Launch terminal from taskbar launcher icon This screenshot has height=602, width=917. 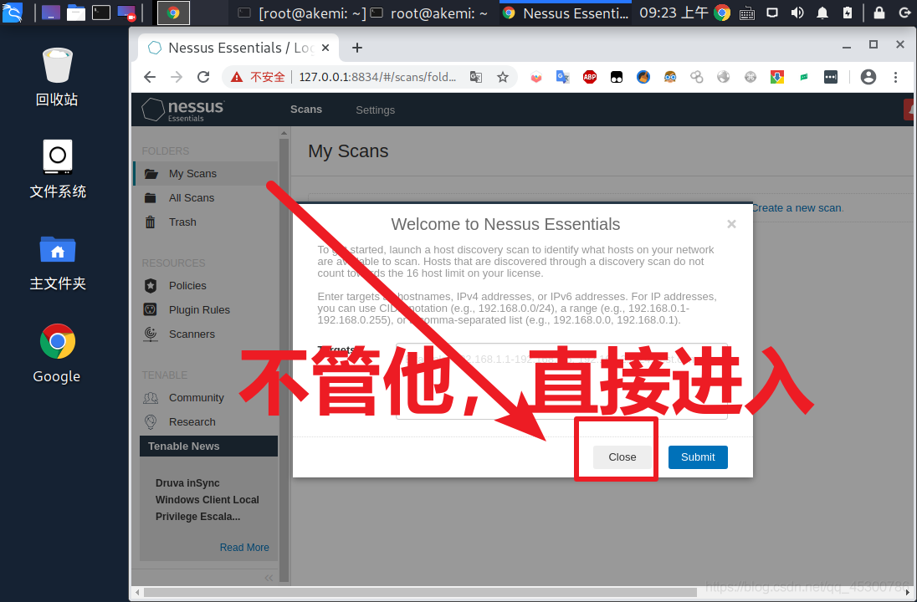pyautogui.click(x=100, y=13)
